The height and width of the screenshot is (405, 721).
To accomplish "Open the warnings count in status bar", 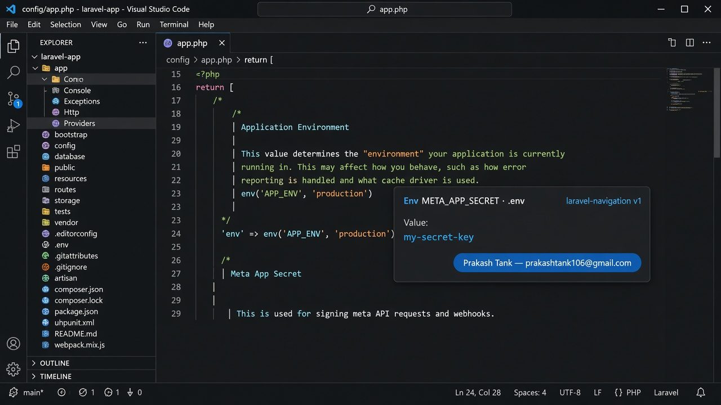I will (112, 393).
